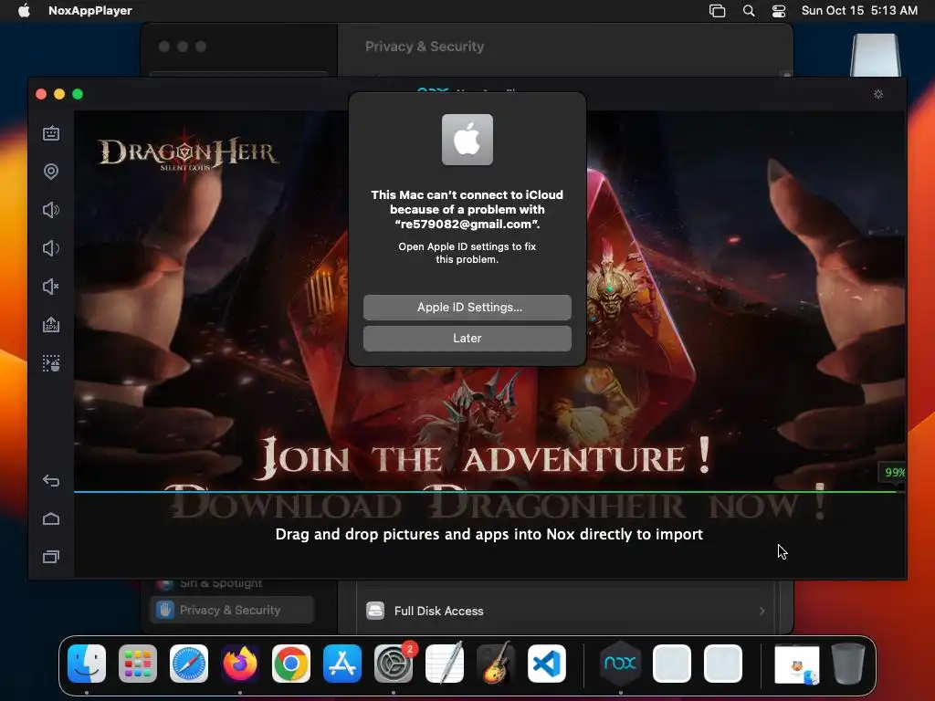
Task: Open Nox settings gear in title bar
Action: 878,94
